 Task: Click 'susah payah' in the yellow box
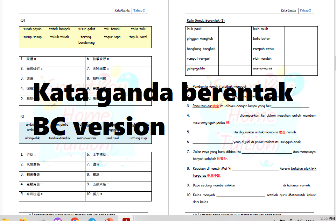point(32,29)
